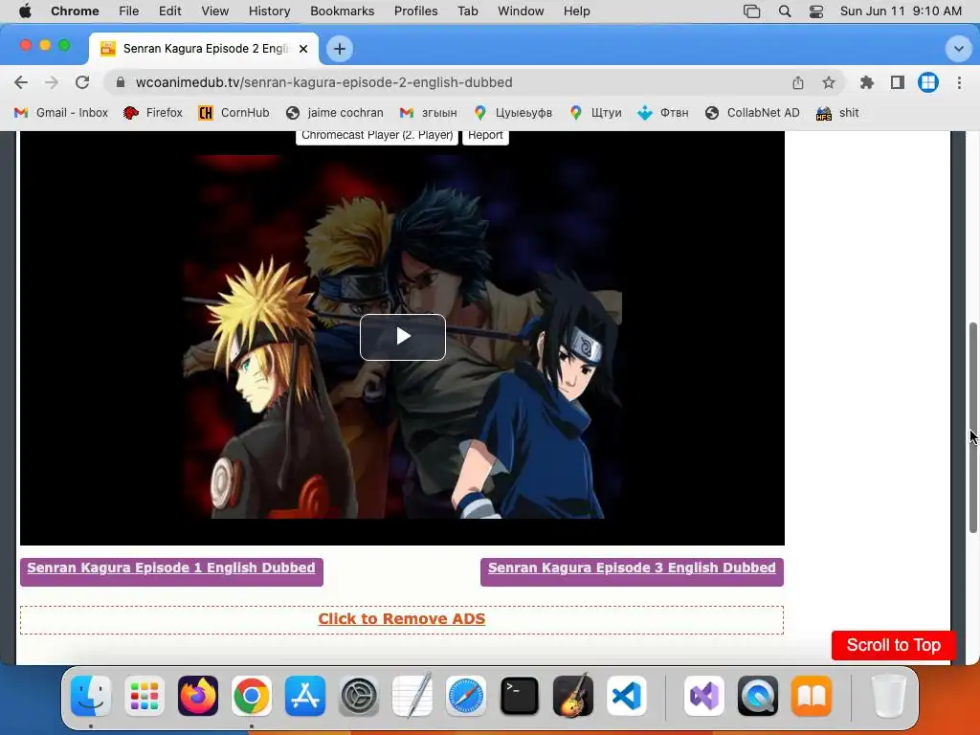This screenshot has height=735, width=980.
Task: Select Chromecast Player (2. Player)
Action: tap(377, 136)
